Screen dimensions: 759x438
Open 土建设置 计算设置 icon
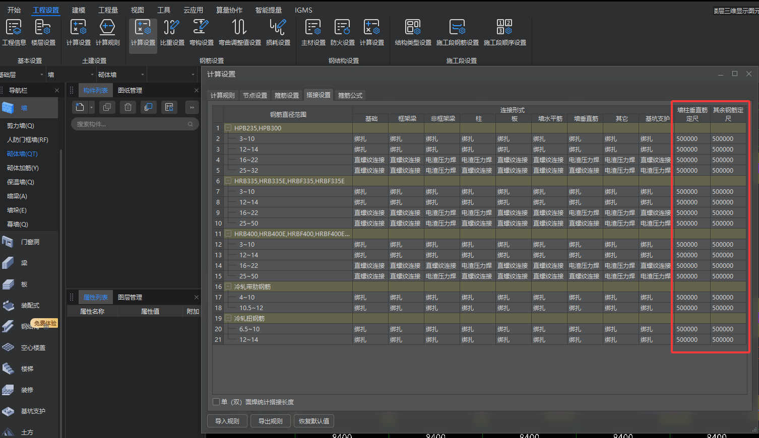point(79,33)
